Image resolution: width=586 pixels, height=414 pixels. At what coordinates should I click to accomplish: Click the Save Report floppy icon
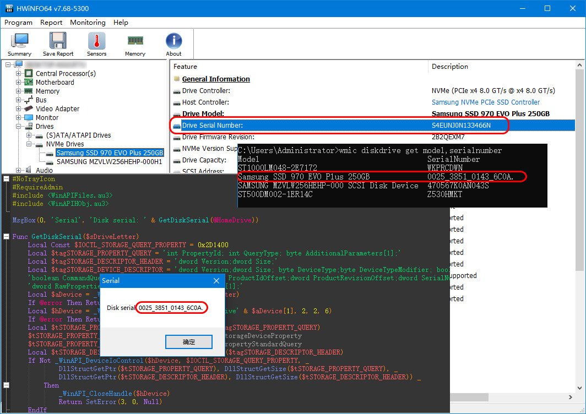pos(58,41)
